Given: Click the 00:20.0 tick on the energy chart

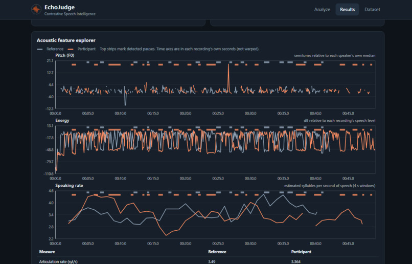Looking at the screenshot, I should 186,179.
